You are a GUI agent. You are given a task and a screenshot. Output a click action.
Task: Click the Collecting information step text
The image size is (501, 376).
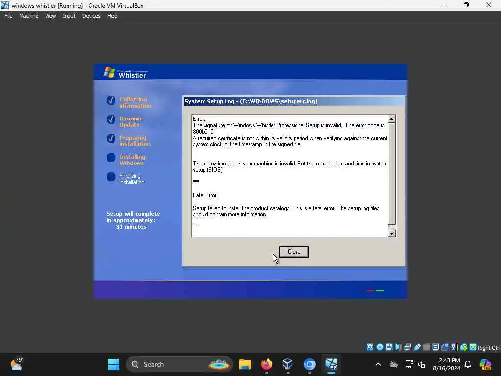pyautogui.click(x=135, y=103)
